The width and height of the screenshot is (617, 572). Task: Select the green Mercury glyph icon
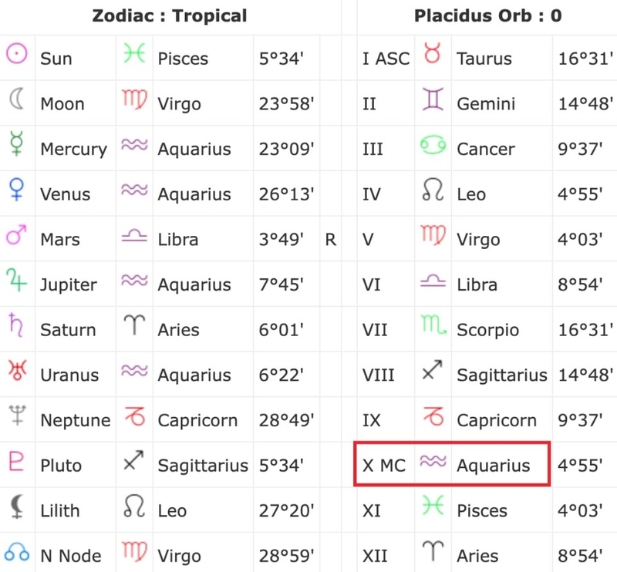click(x=16, y=143)
